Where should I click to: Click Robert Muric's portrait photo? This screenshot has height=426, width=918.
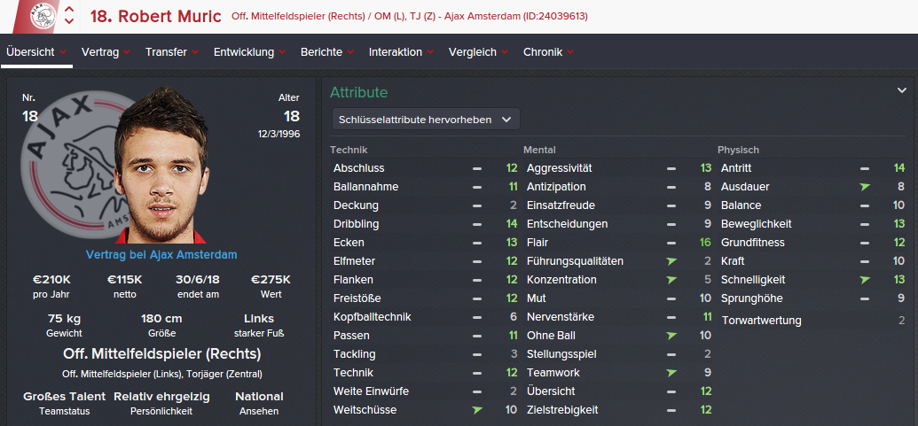coord(164,168)
